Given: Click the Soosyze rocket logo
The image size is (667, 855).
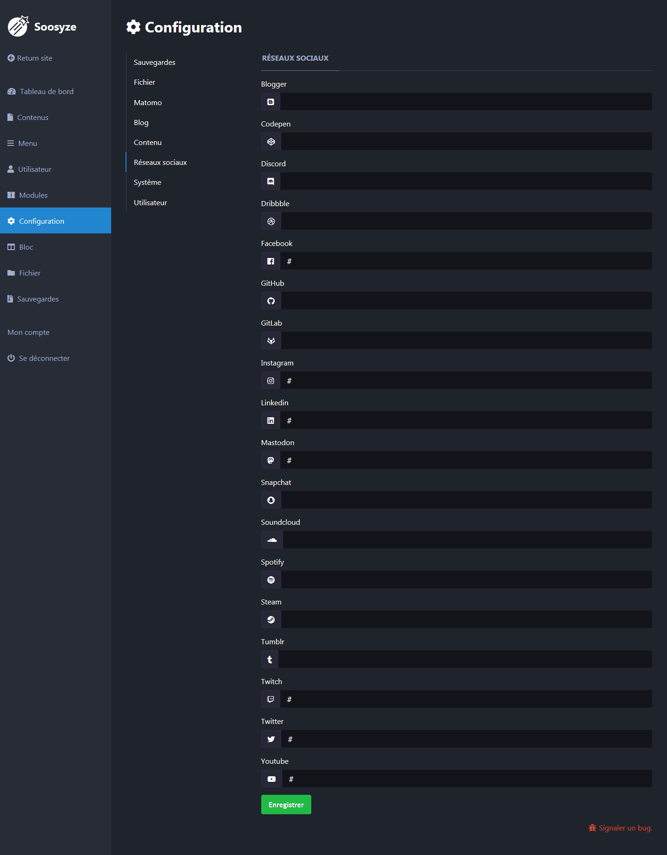Looking at the screenshot, I should tap(18, 26).
